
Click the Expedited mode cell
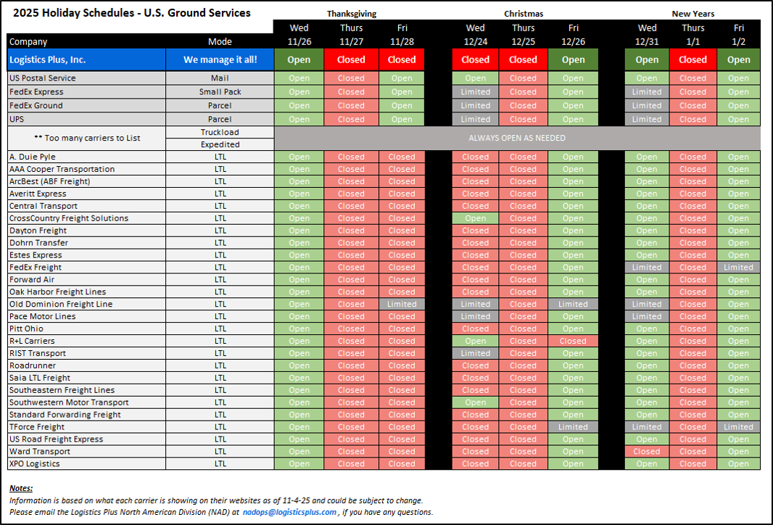pyautogui.click(x=220, y=144)
